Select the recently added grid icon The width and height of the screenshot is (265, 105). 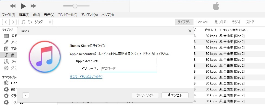tap(6, 36)
